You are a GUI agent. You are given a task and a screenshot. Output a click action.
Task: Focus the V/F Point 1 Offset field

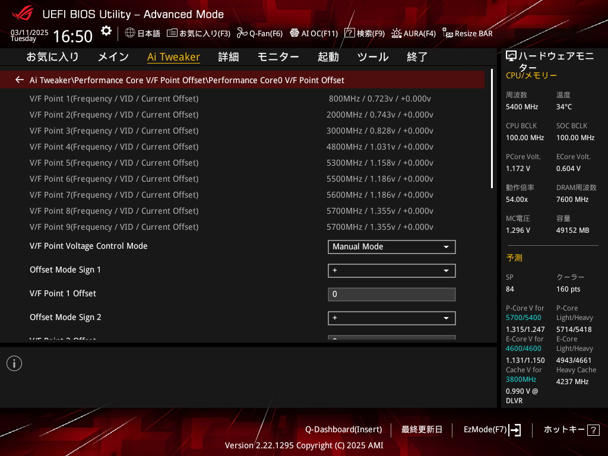coord(392,294)
